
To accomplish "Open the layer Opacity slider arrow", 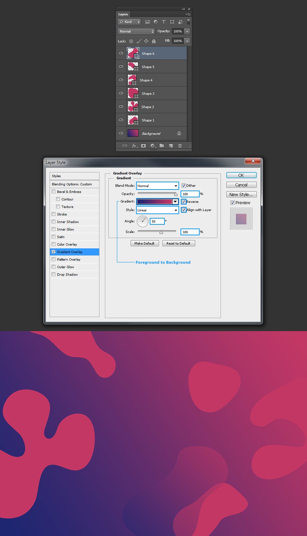I will 187,31.
